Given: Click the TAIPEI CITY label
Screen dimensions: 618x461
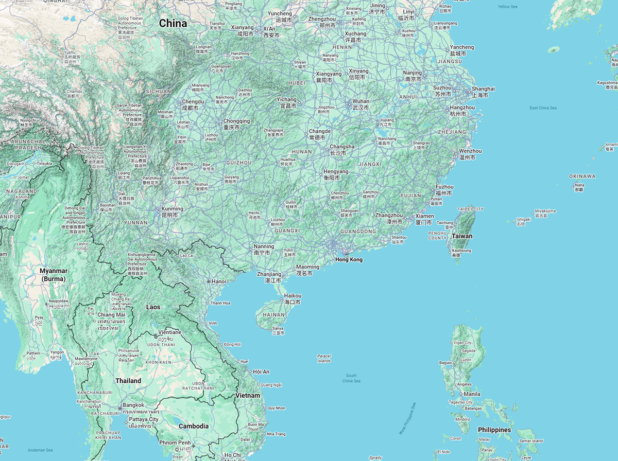Looking at the screenshot, I should [x=471, y=209].
